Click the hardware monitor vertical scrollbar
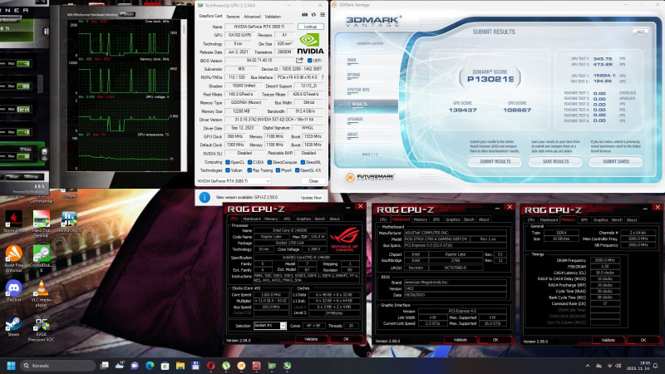The width and height of the screenshot is (665, 374). [184, 95]
